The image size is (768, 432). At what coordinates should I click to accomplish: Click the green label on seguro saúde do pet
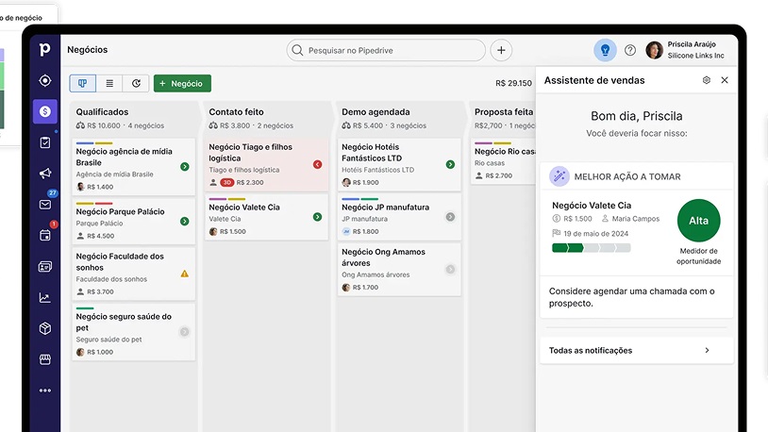tap(85, 308)
